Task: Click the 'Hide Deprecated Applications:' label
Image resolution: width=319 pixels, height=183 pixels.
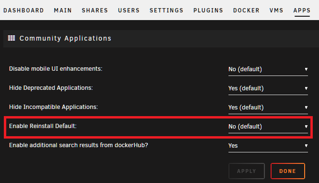Action: 51,88
